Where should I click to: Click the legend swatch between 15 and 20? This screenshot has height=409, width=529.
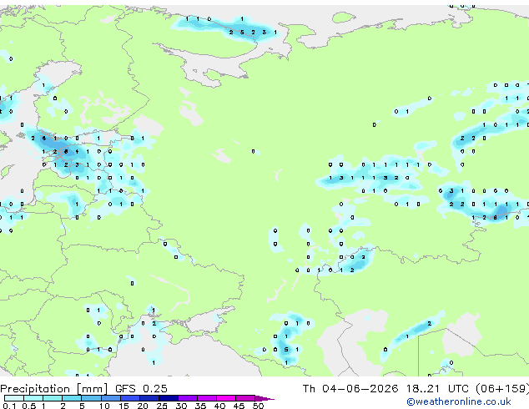pos(130,398)
